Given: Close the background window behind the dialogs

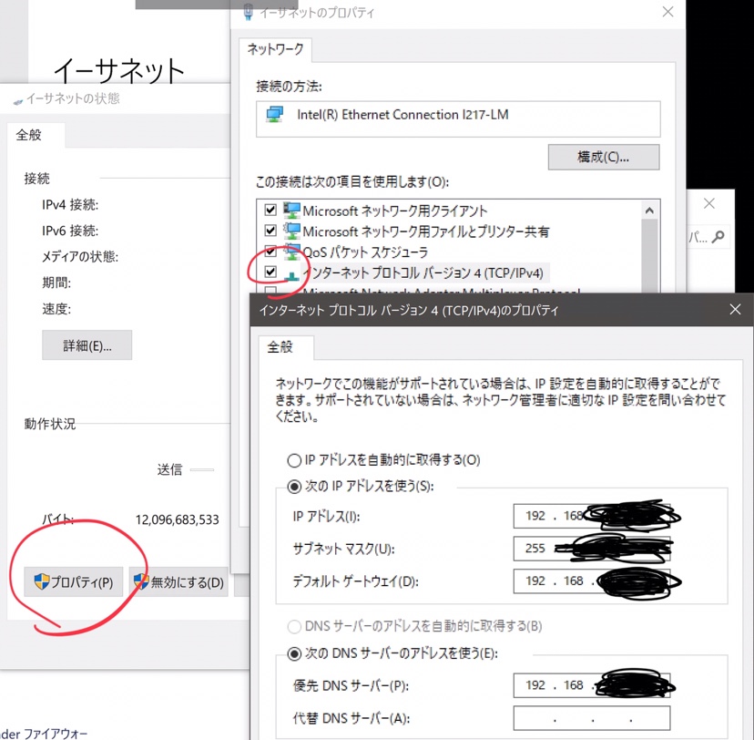Looking at the screenshot, I should (x=708, y=203).
